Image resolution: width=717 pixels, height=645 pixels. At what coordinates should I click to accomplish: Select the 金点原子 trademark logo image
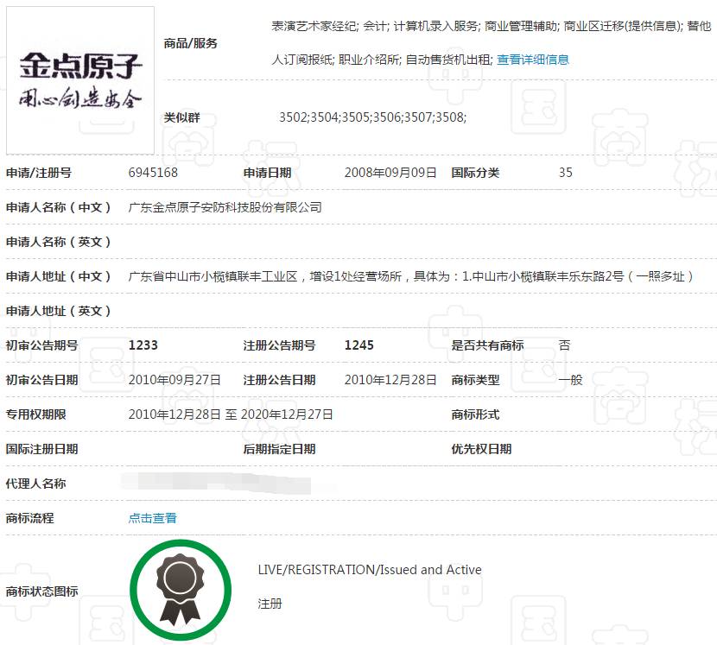point(79,78)
